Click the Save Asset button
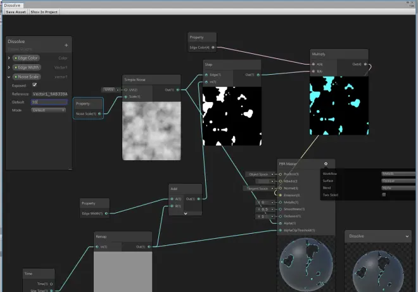 [x=16, y=12]
